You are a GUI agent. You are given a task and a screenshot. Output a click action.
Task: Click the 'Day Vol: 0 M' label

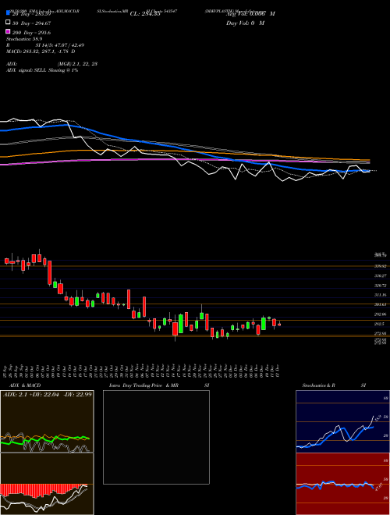[x=245, y=23]
